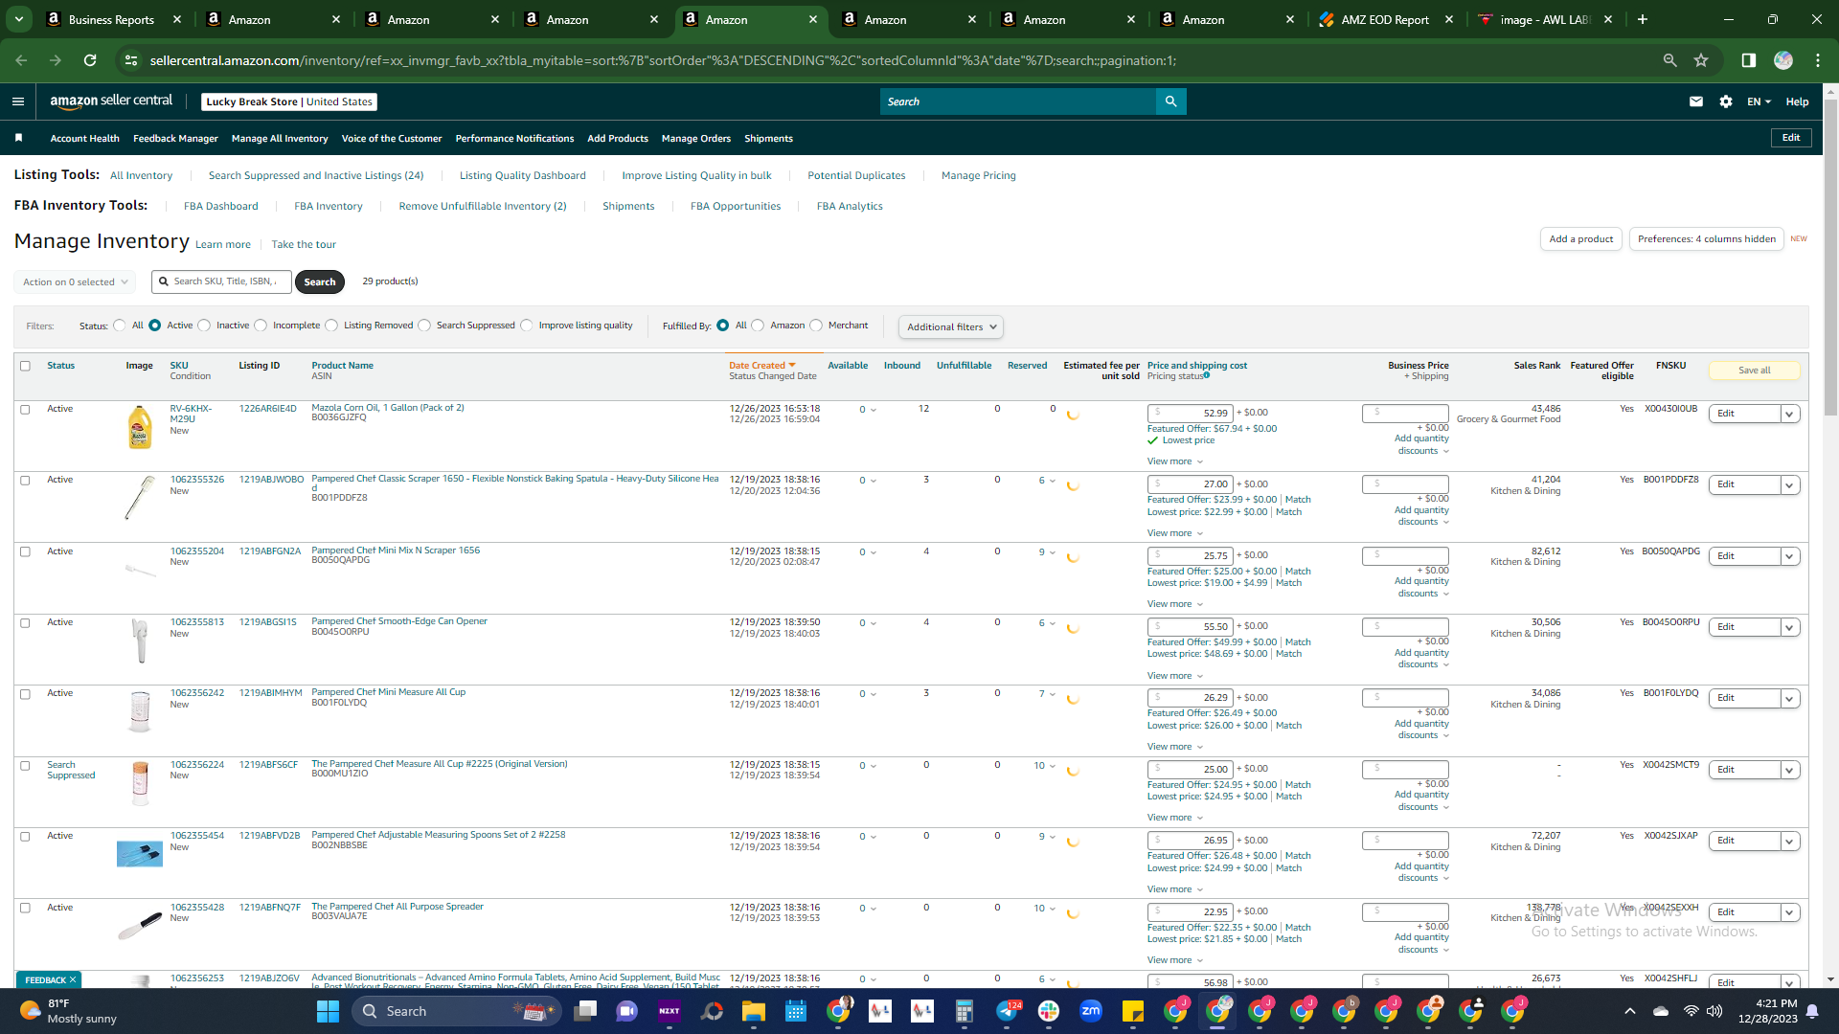Open the Chrome profile avatar

coord(1783,60)
